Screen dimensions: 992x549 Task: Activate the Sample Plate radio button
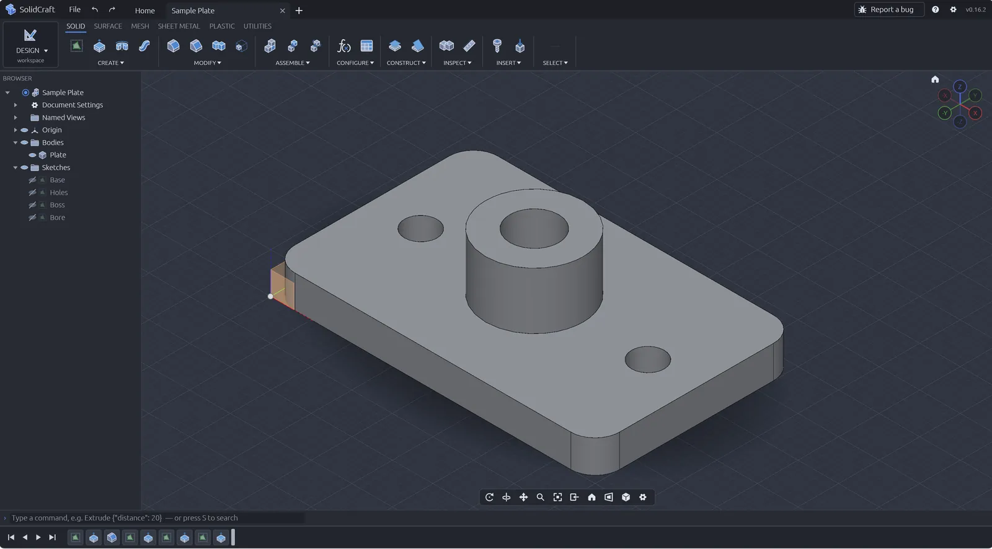[x=25, y=92]
